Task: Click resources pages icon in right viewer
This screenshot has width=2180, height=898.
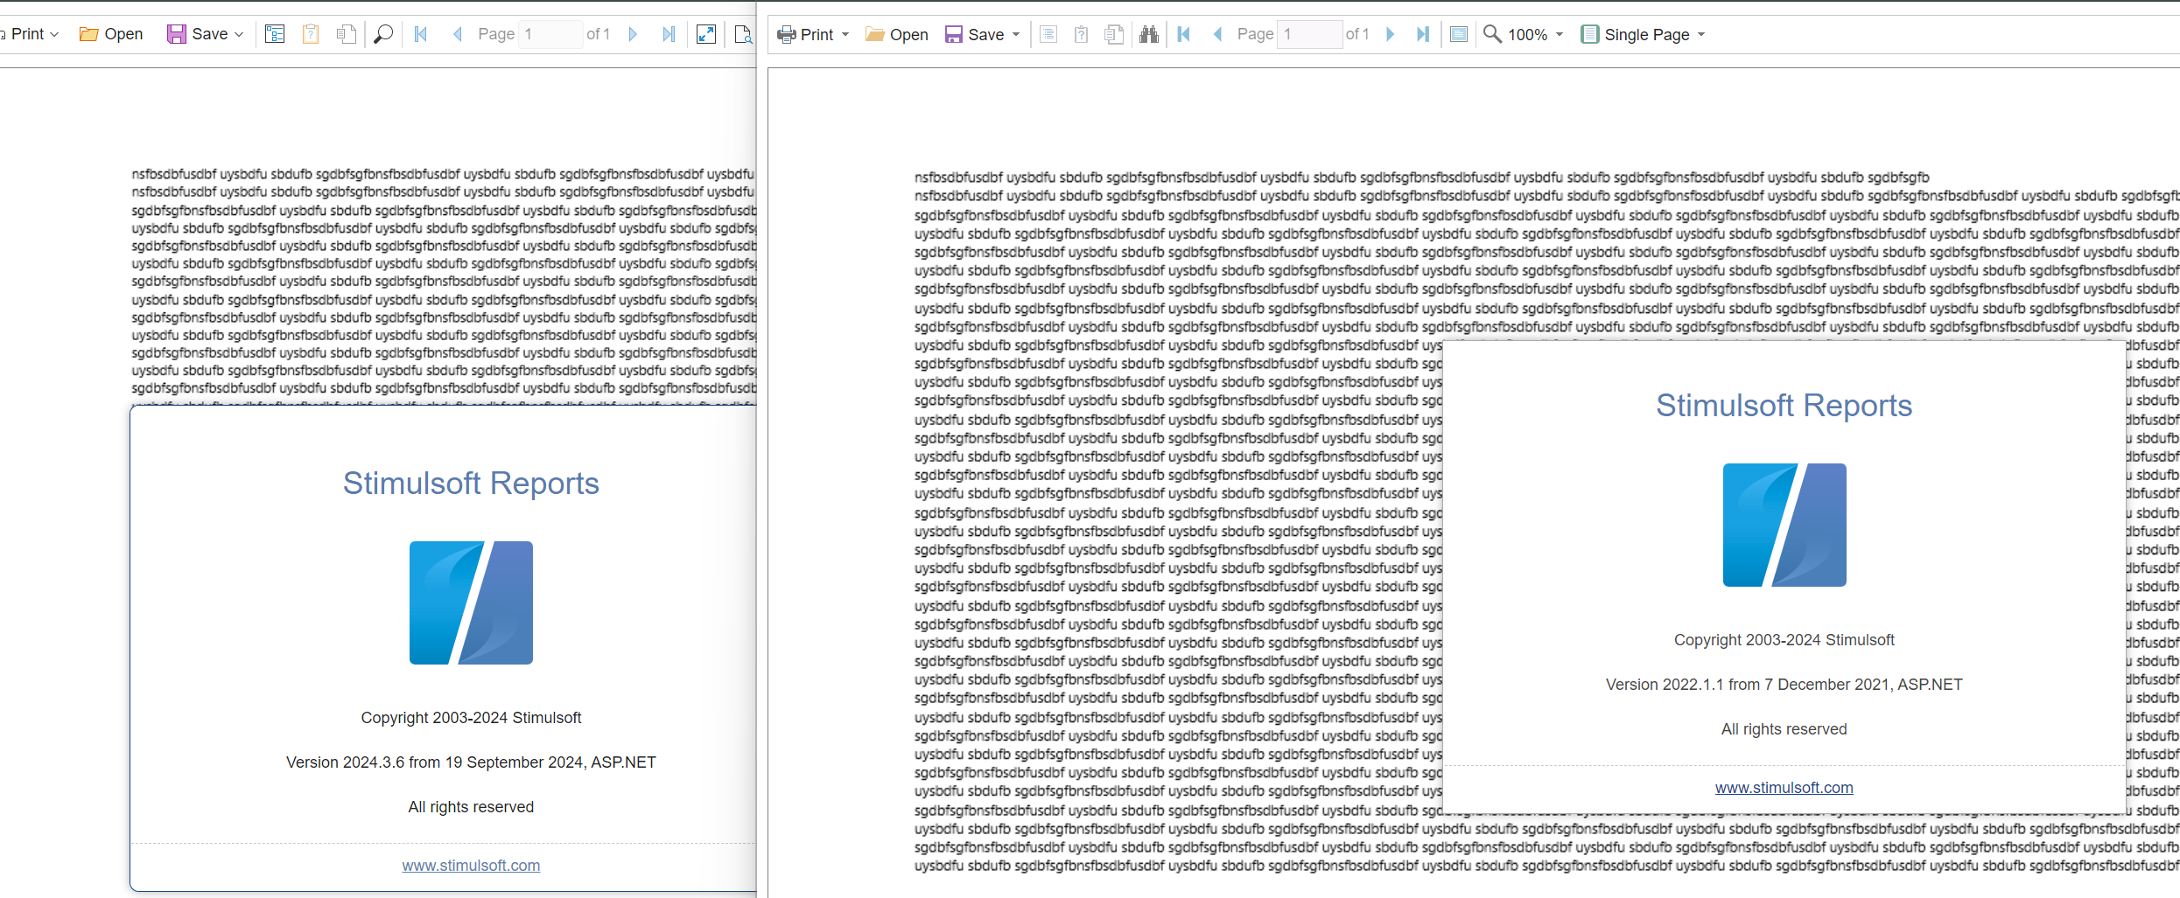Action: (1114, 34)
